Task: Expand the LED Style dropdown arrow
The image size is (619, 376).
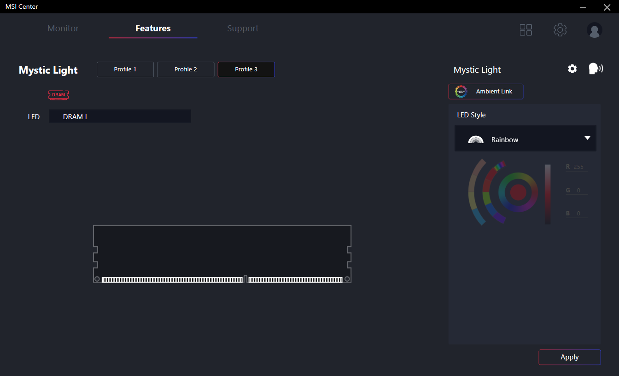Action: (x=587, y=138)
